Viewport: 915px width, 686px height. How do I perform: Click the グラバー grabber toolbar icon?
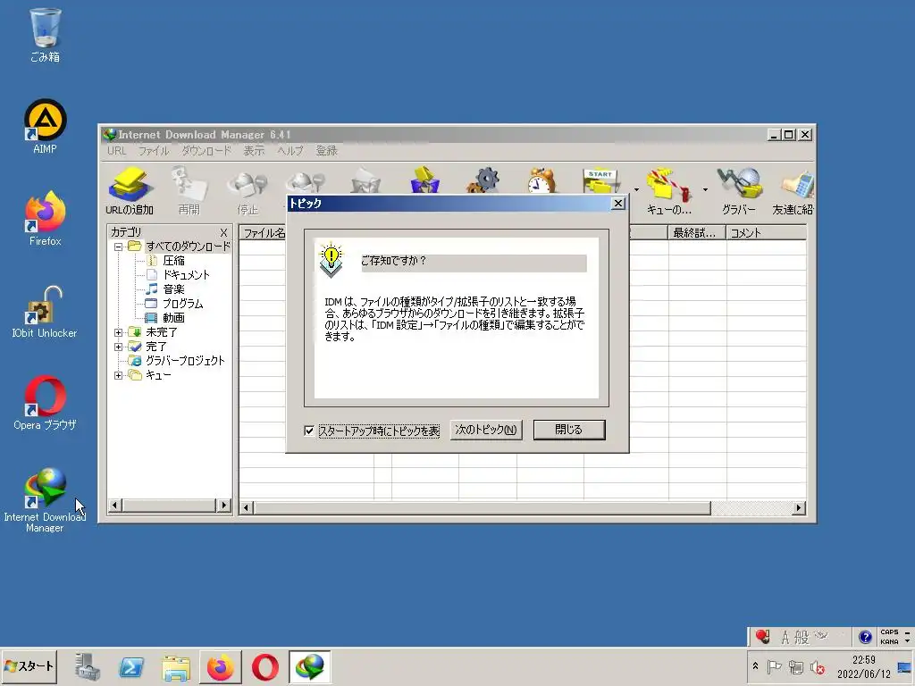(739, 190)
